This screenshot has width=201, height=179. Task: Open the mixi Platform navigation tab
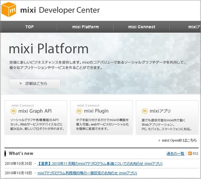click(x=86, y=27)
